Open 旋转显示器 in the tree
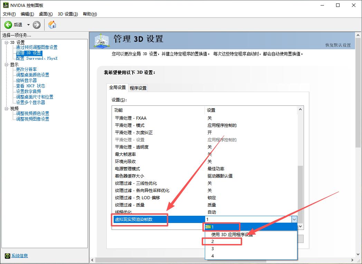The image size is (362, 264). point(26,80)
